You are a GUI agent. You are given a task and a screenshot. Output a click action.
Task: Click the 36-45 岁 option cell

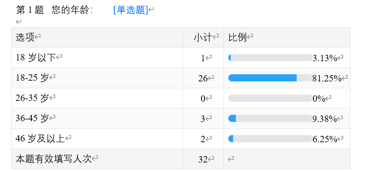[97, 118]
